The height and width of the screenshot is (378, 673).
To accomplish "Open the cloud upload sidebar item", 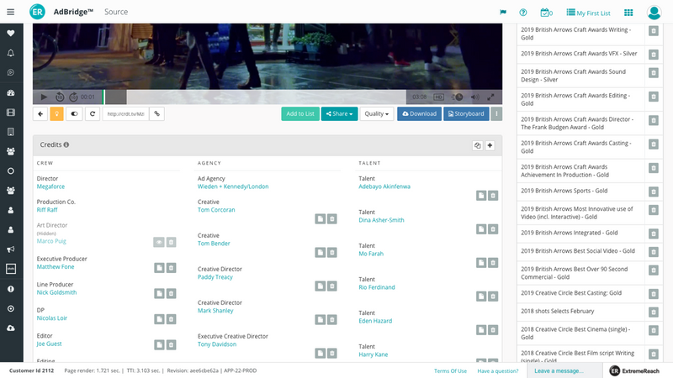I will (x=11, y=328).
